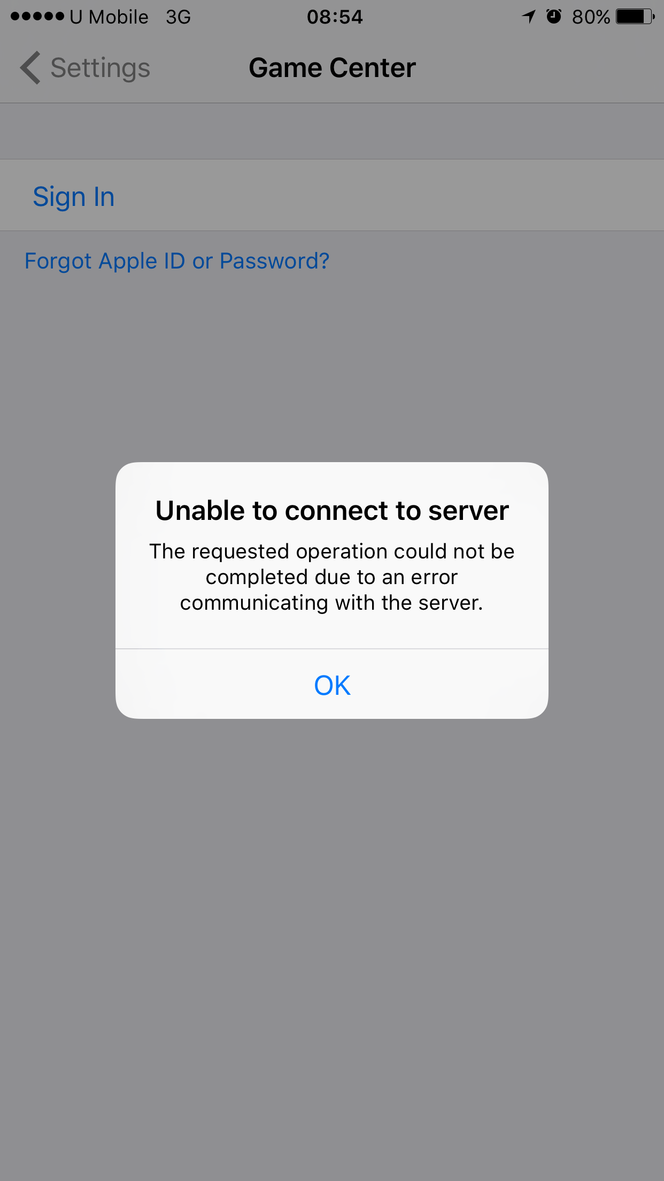Tap the dimmed area between password link and alert

[x=332, y=369]
